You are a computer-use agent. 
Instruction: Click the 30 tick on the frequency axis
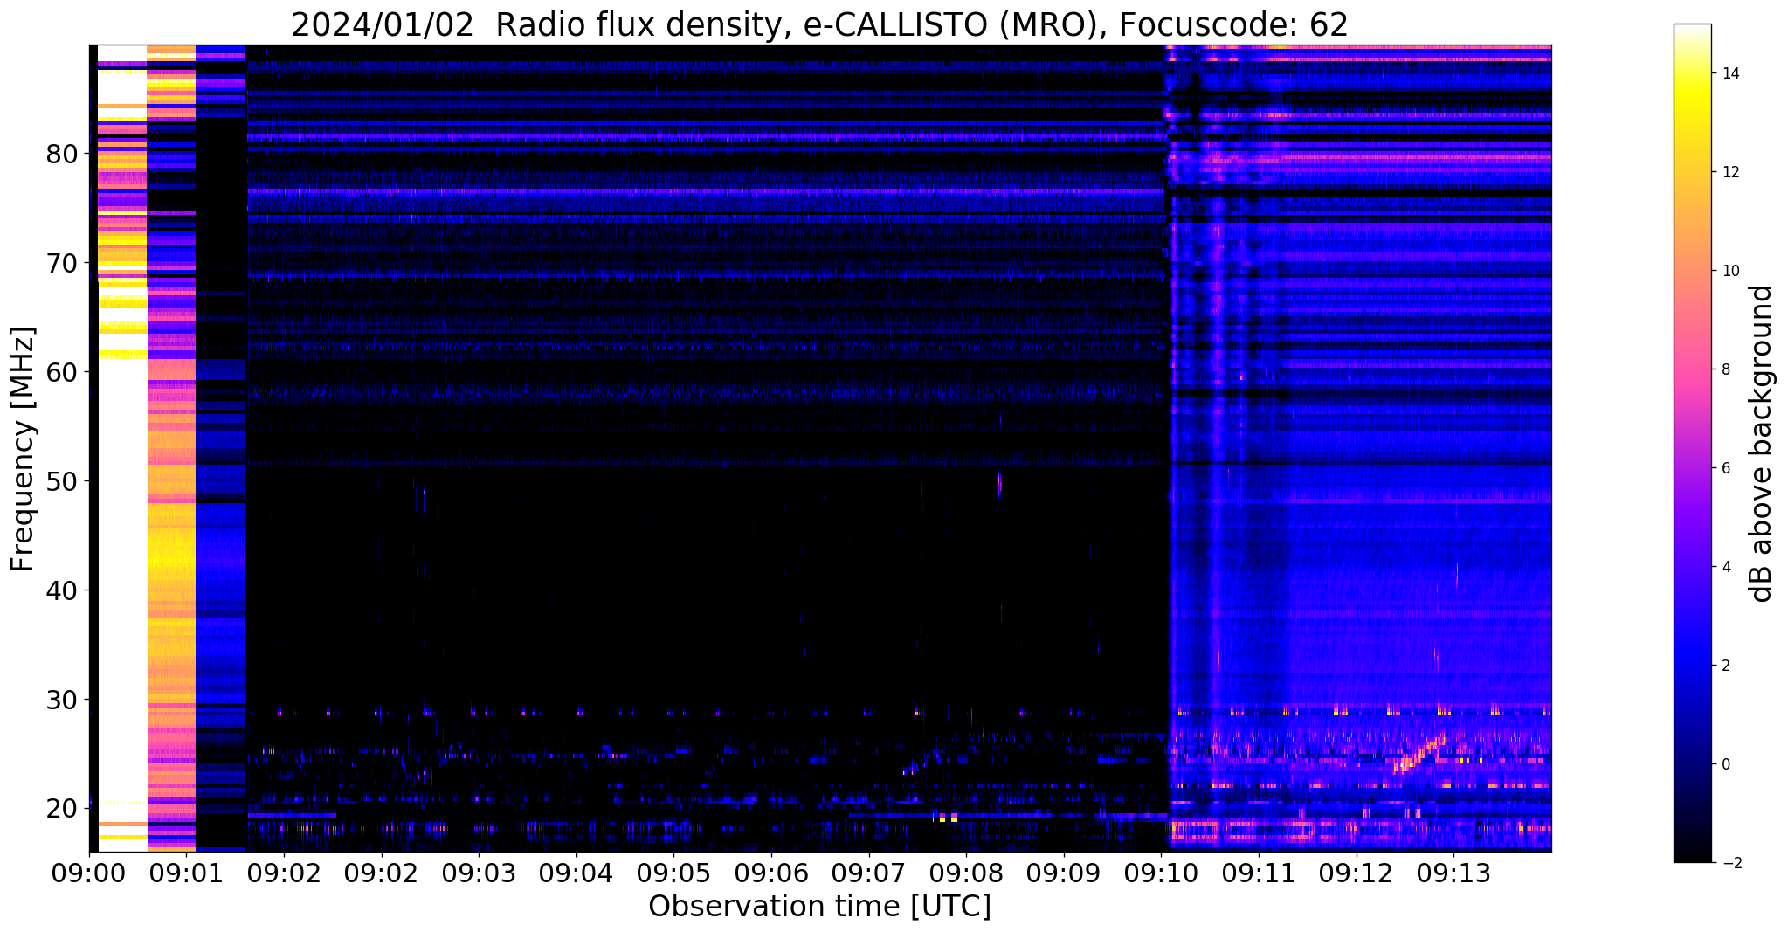pyautogui.click(x=63, y=700)
